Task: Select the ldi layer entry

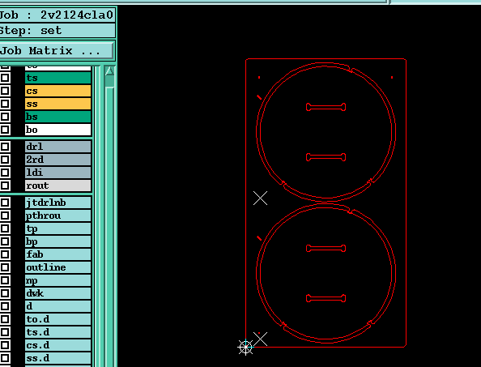Action: [58, 173]
